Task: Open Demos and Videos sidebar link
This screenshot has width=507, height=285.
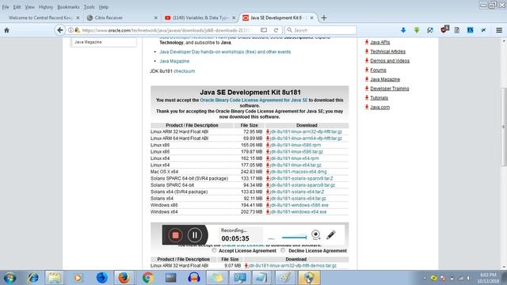Action: 390,61
